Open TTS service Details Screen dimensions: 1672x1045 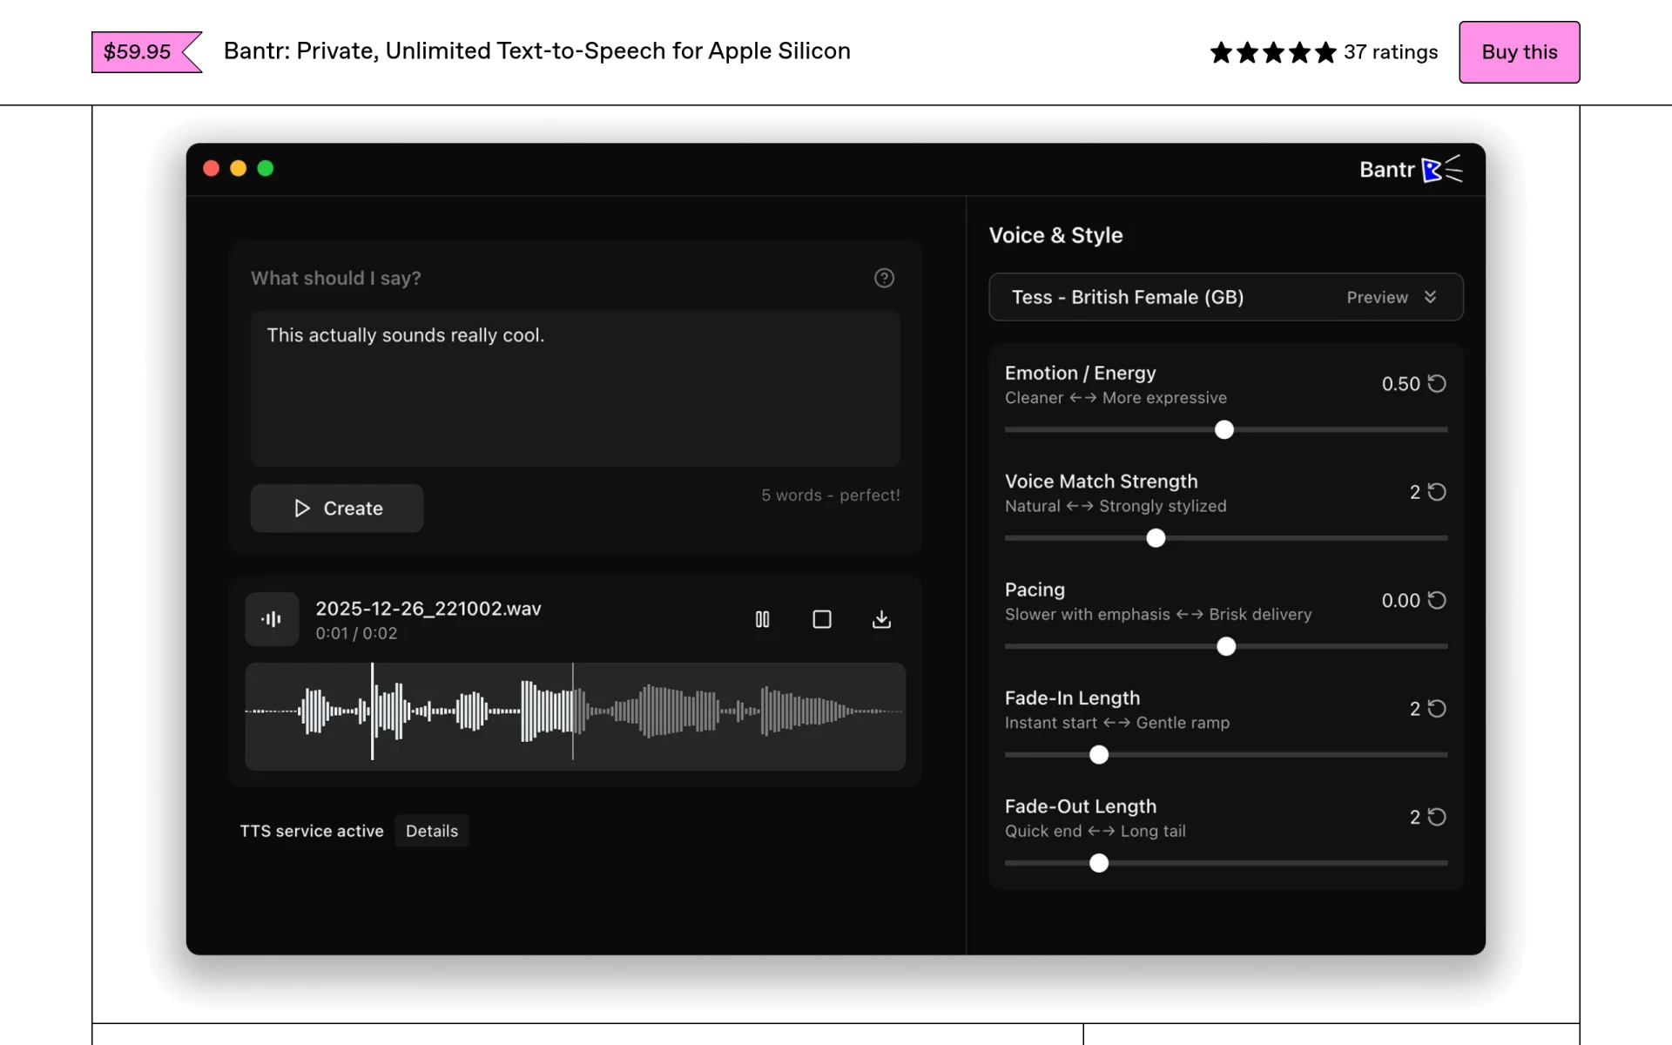click(432, 831)
